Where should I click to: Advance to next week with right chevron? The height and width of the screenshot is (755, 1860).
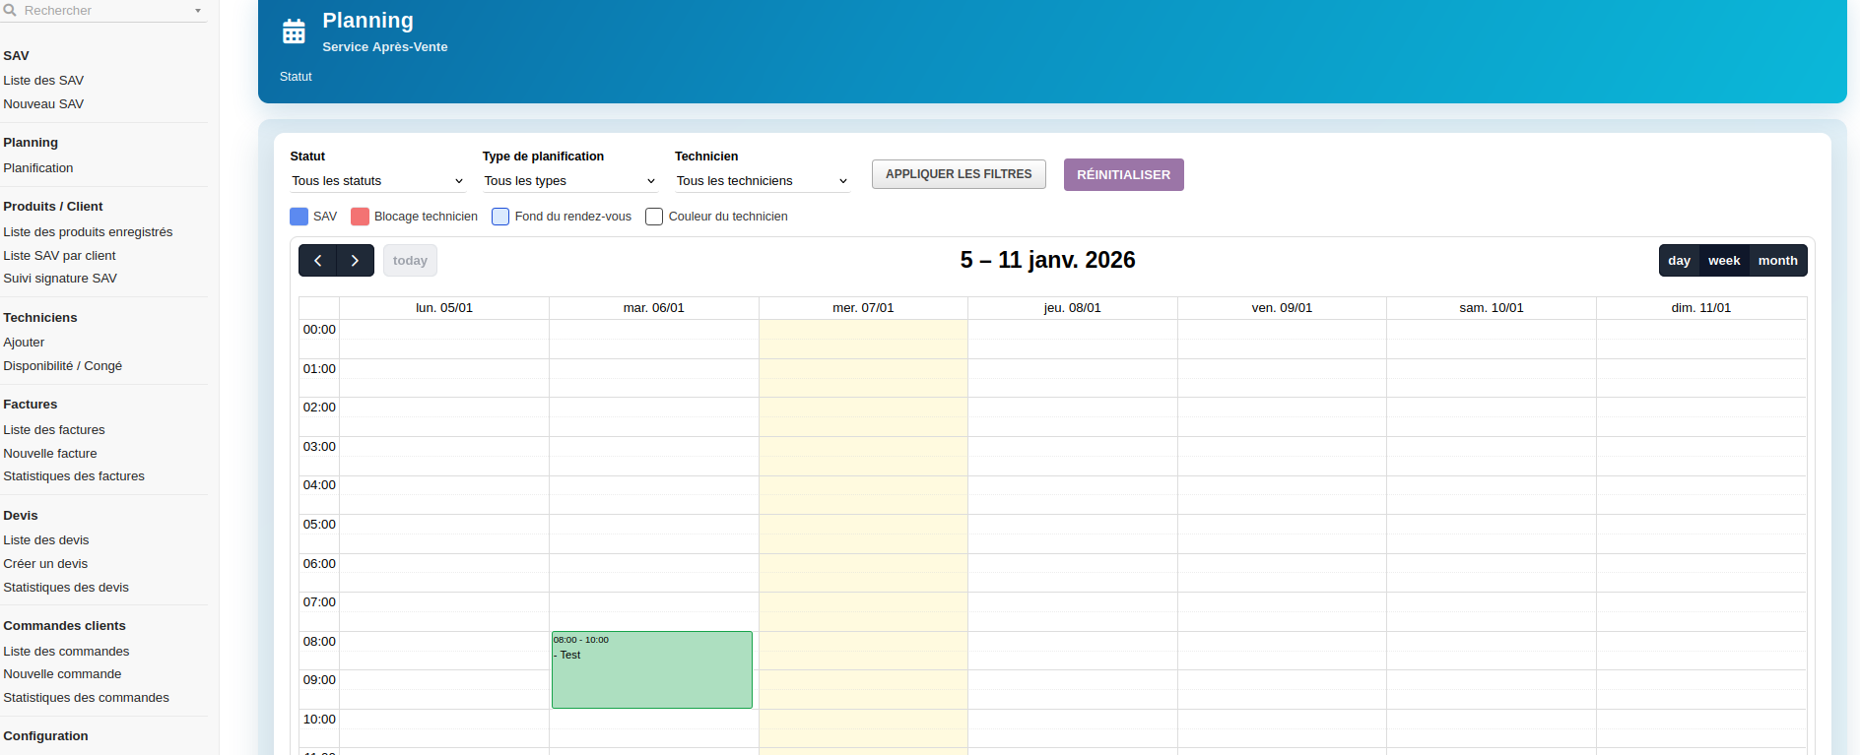pyautogui.click(x=355, y=261)
